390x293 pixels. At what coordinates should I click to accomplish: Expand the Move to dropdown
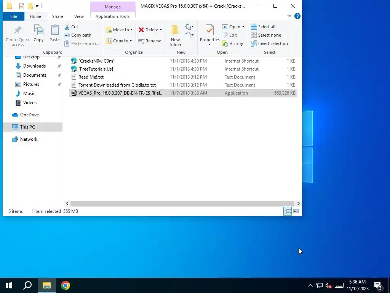(x=131, y=30)
